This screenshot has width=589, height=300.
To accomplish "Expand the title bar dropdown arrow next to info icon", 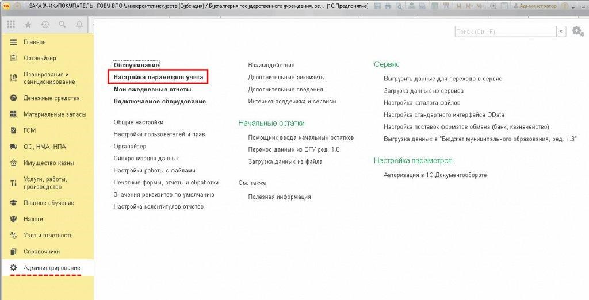I will click(x=573, y=7).
